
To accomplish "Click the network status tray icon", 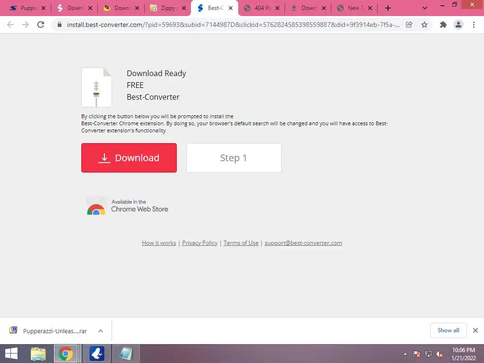I will point(428,354).
